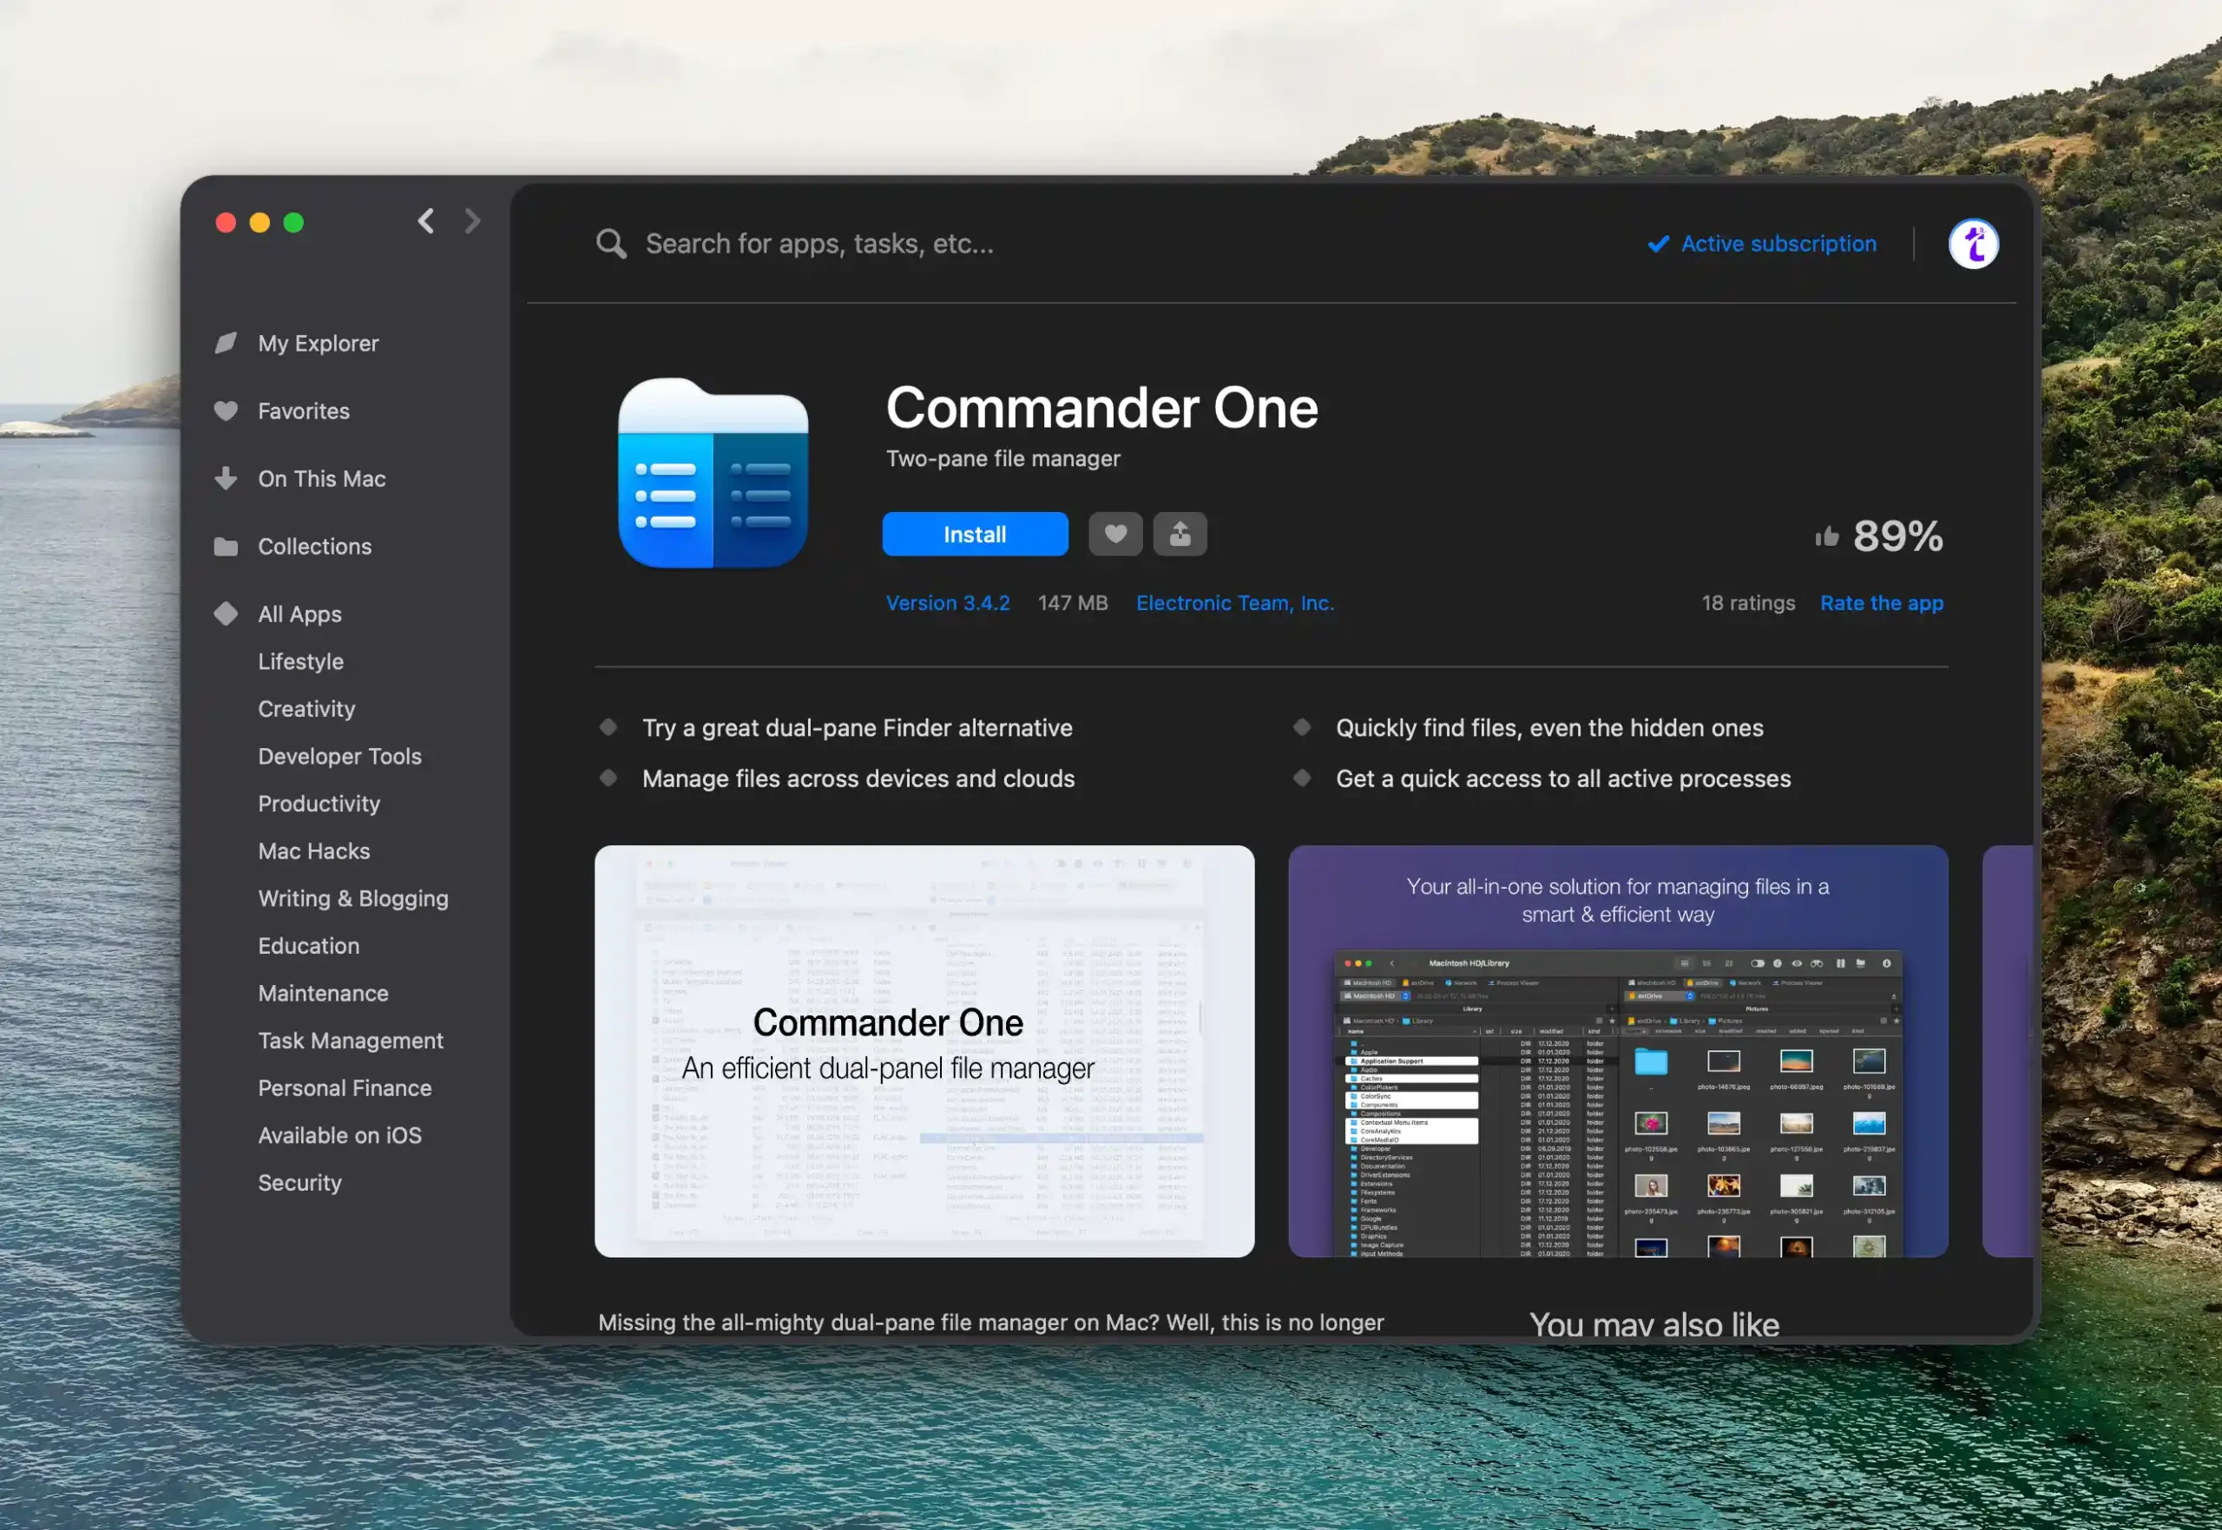The height and width of the screenshot is (1530, 2222).
Task: Open Version 3.4.2 link
Action: [947, 603]
